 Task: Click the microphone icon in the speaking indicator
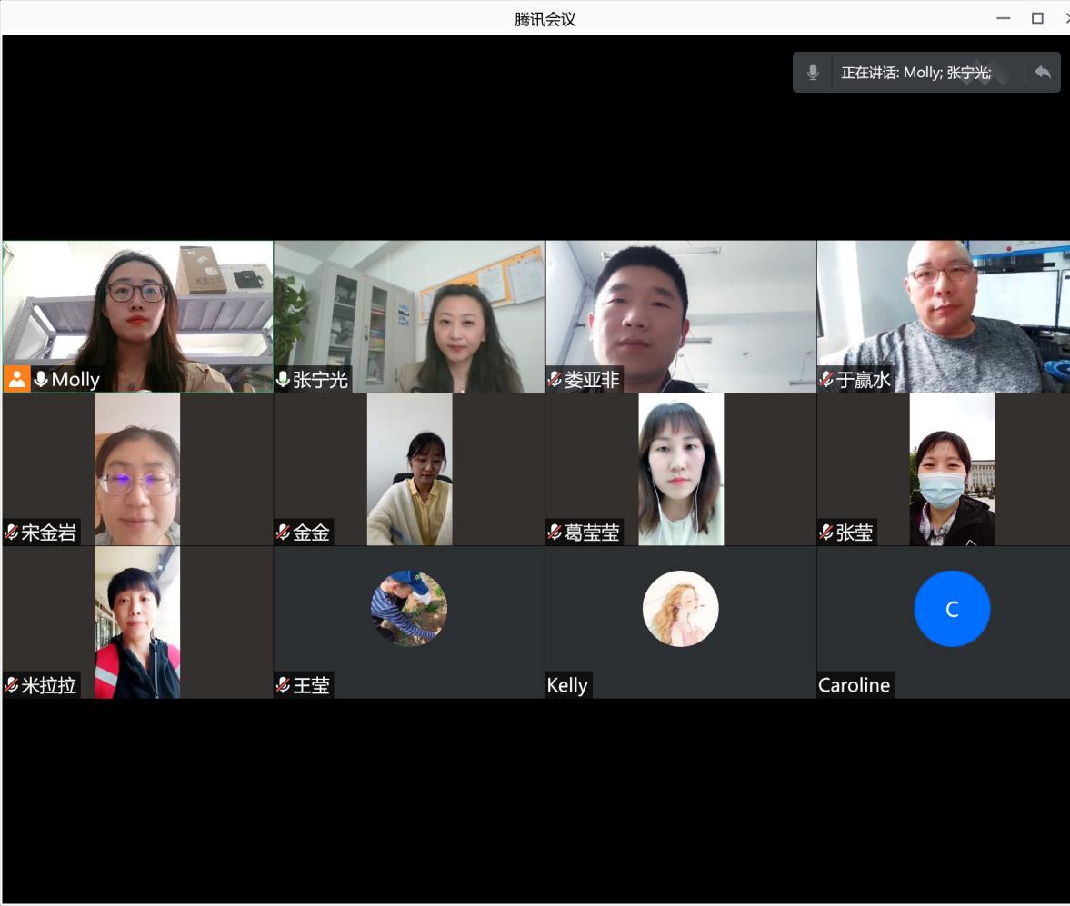[813, 73]
